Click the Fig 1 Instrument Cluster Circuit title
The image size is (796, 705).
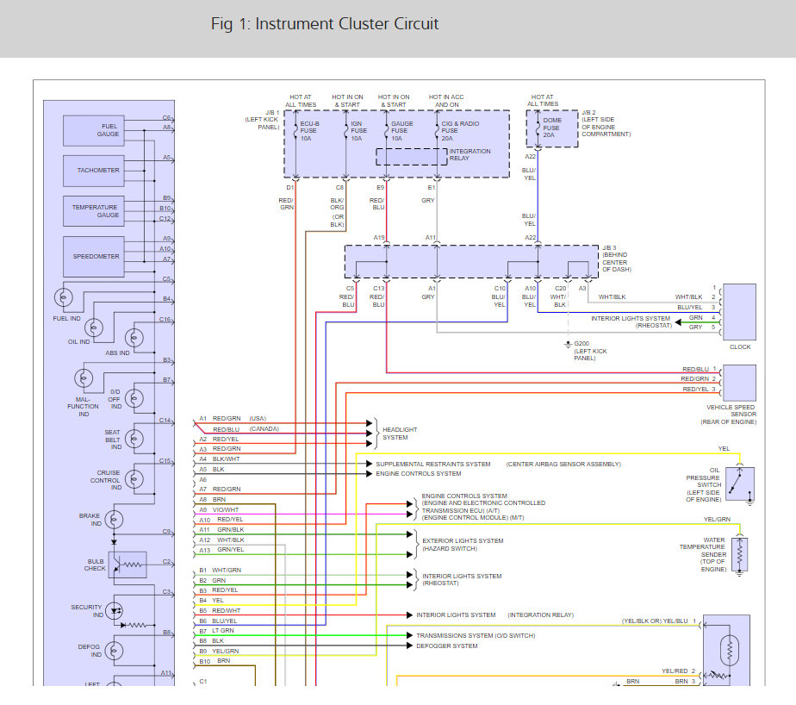tap(325, 23)
